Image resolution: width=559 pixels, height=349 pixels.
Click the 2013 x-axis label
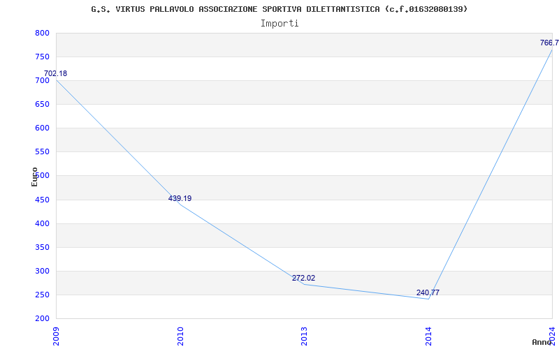(x=304, y=336)
